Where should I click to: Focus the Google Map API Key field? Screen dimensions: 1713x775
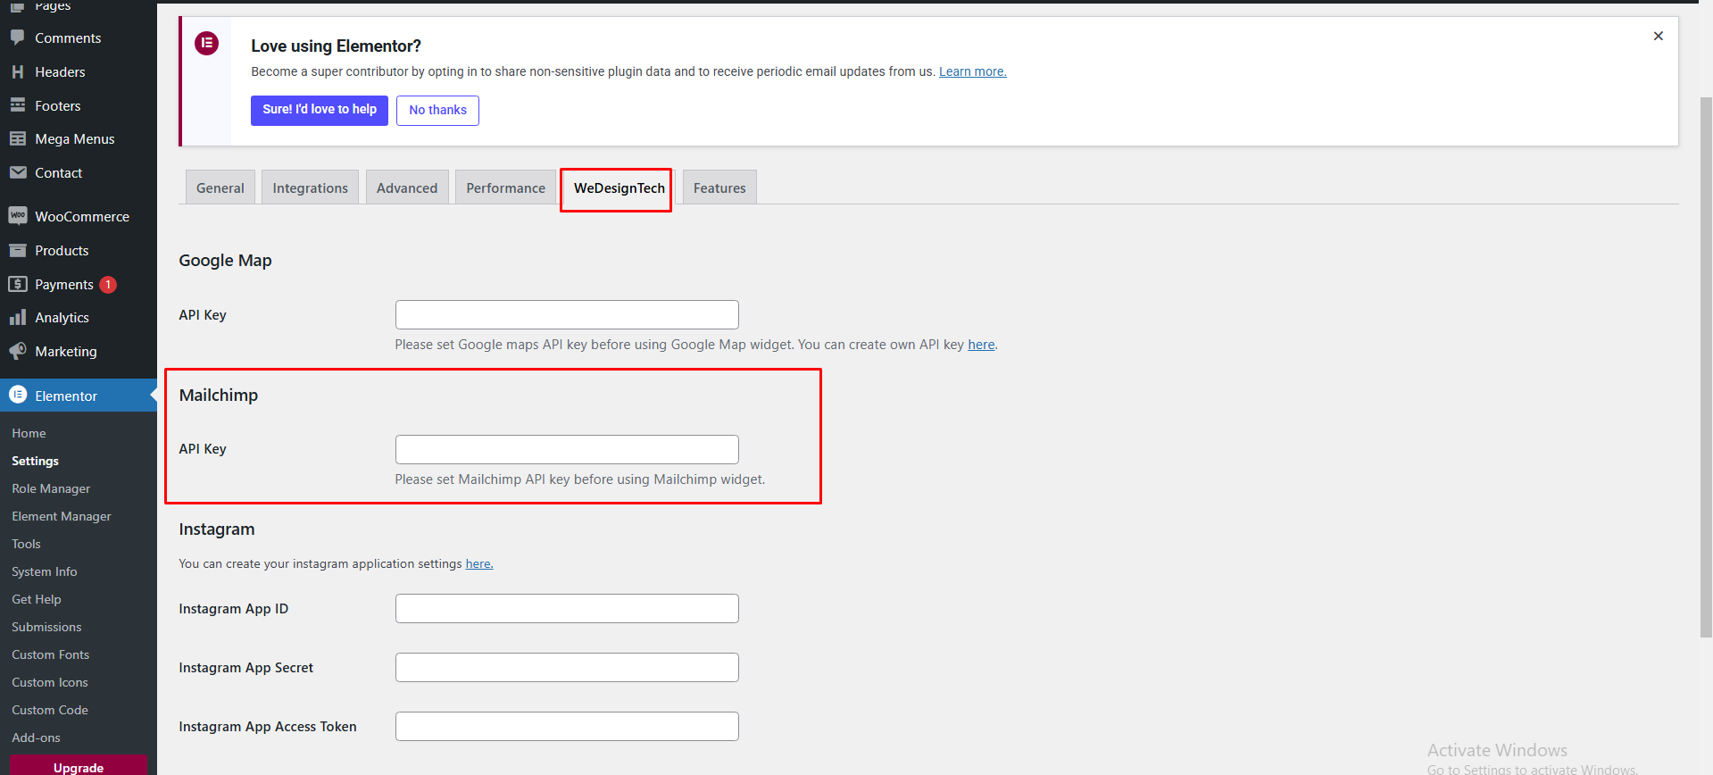[x=567, y=314]
